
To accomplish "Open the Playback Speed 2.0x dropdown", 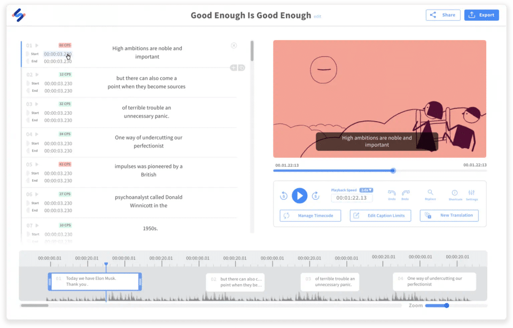I will point(366,190).
